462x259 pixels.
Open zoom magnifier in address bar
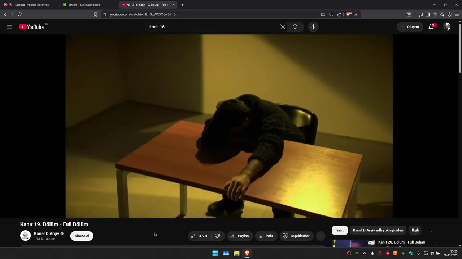(331, 14)
